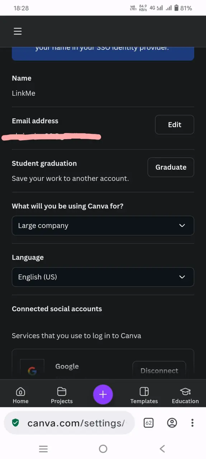Viewport: 206px width, 459px height.
Task: Tap the purple plus create button
Action: (103, 394)
